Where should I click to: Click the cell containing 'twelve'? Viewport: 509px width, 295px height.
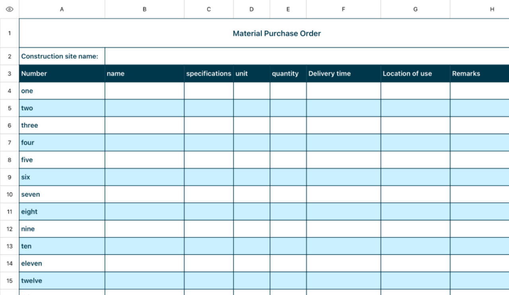click(62, 281)
